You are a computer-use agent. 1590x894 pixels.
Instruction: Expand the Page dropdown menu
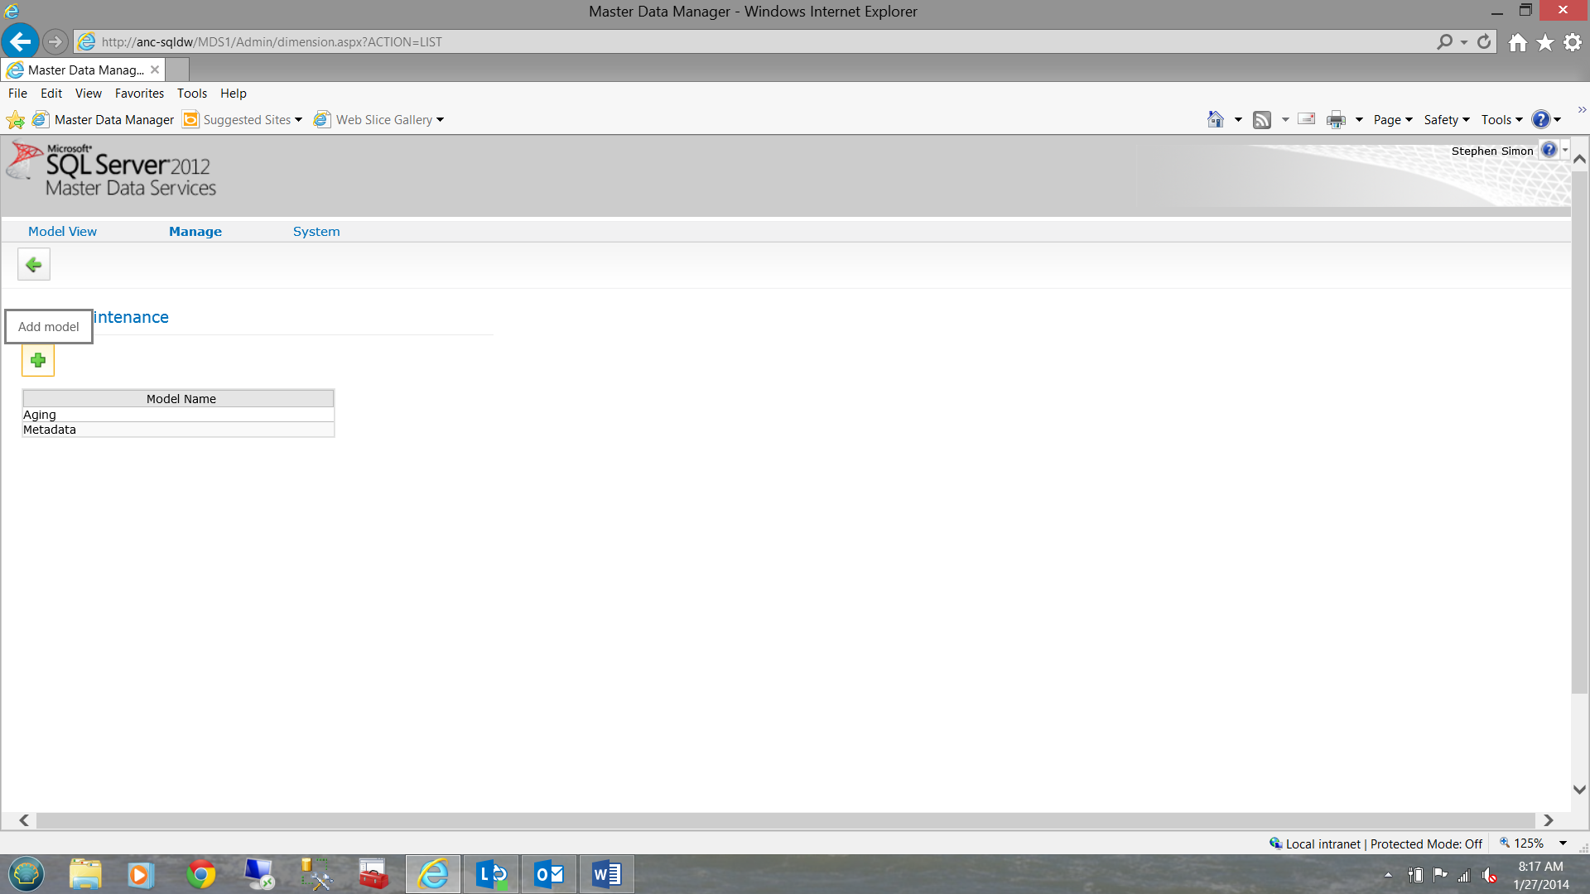[x=1392, y=120]
